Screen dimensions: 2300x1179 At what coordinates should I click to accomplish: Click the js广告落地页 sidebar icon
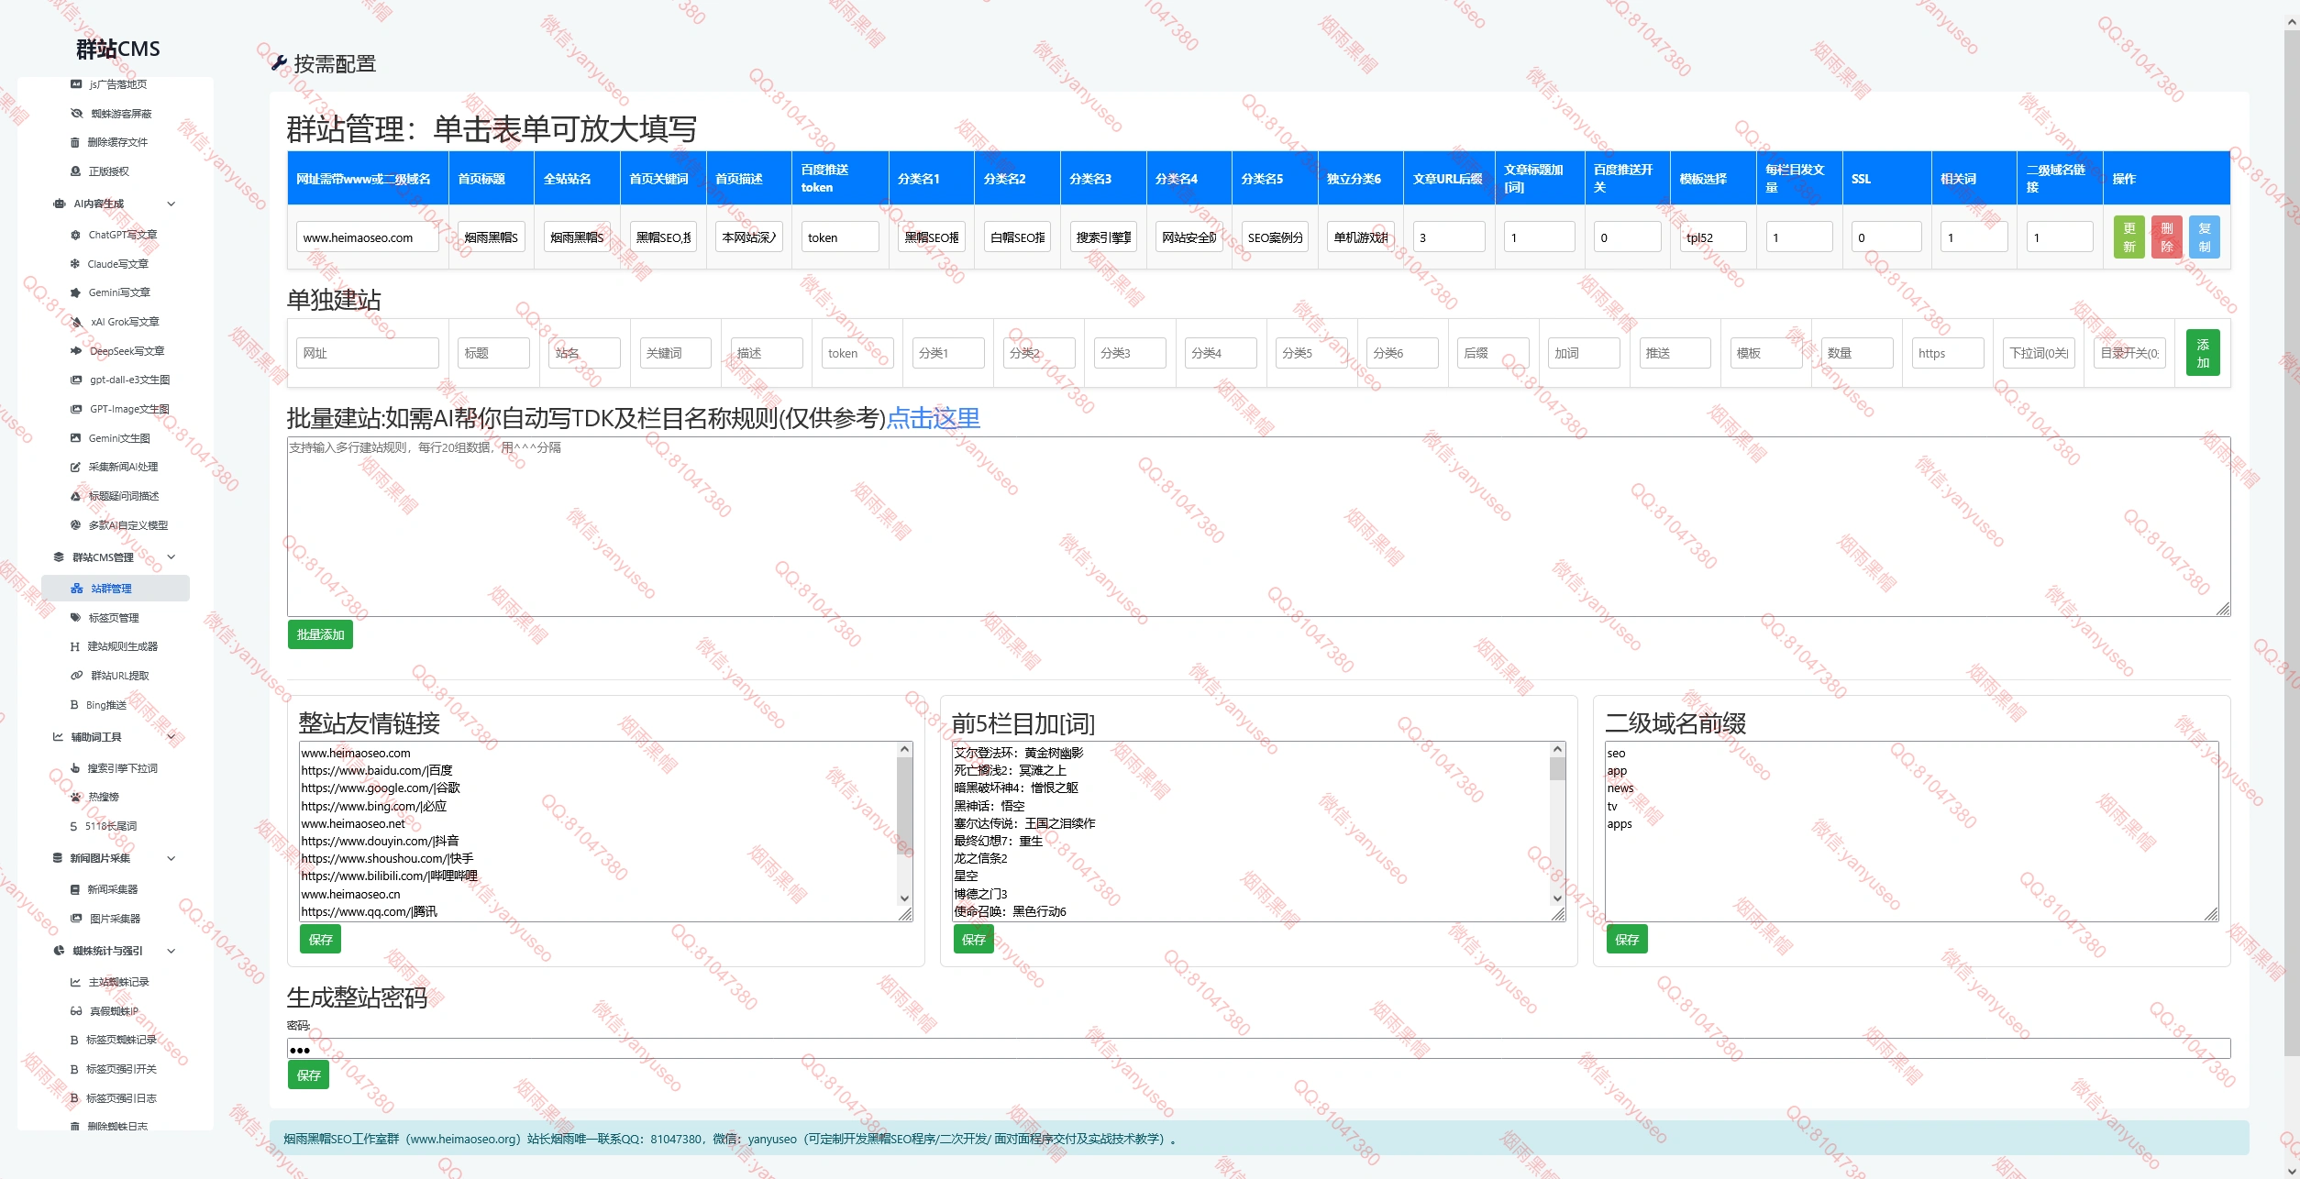pos(76,84)
